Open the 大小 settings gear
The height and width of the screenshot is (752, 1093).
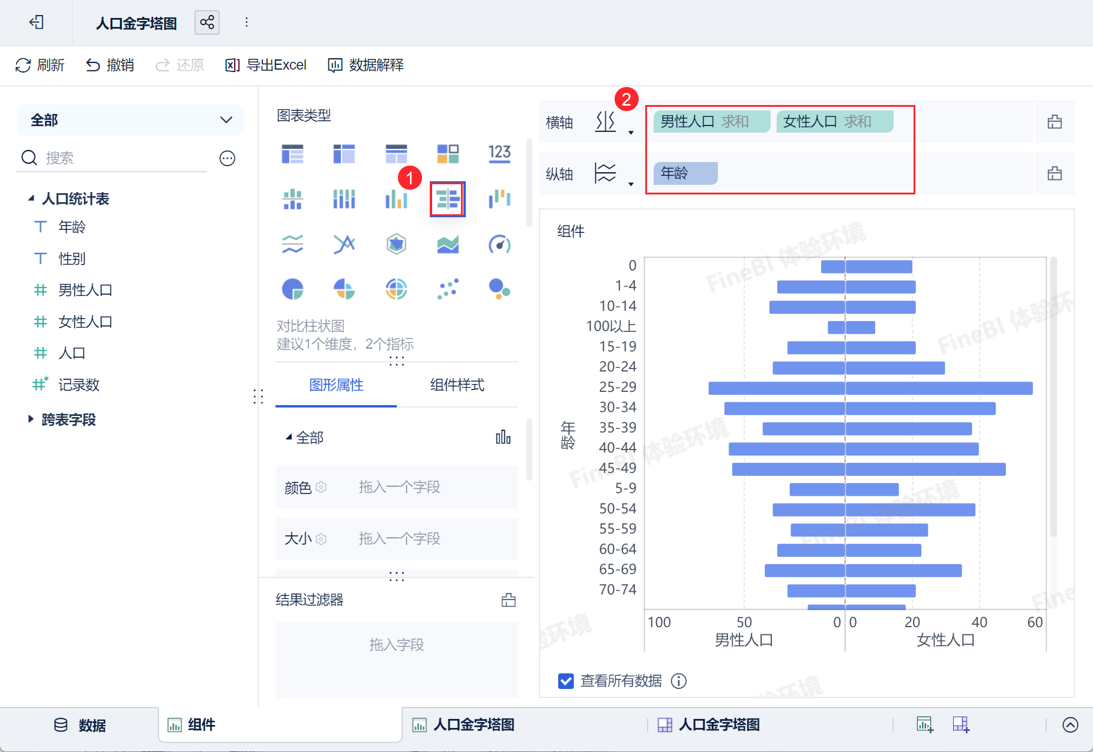(321, 539)
